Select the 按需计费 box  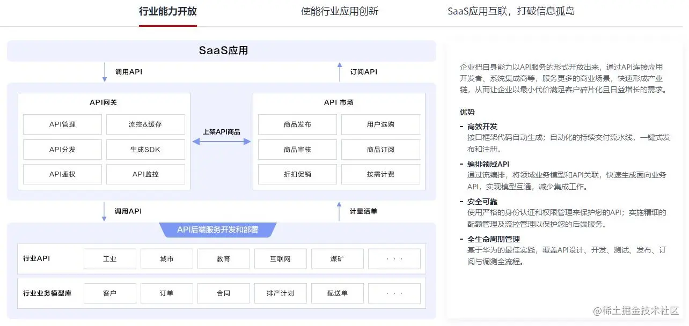[x=380, y=174]
